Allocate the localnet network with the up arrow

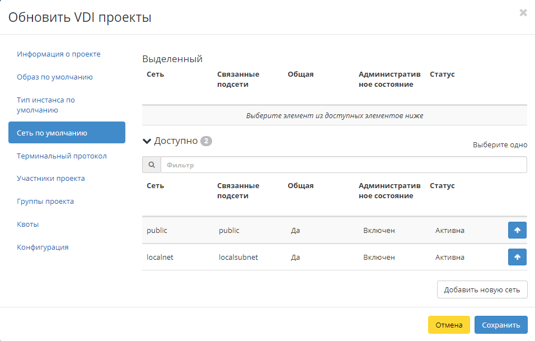[x=517, y=257]
